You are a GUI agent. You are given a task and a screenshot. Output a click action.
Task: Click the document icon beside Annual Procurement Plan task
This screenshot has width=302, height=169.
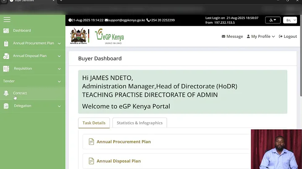pyautogui.click(x=91, y=142)
